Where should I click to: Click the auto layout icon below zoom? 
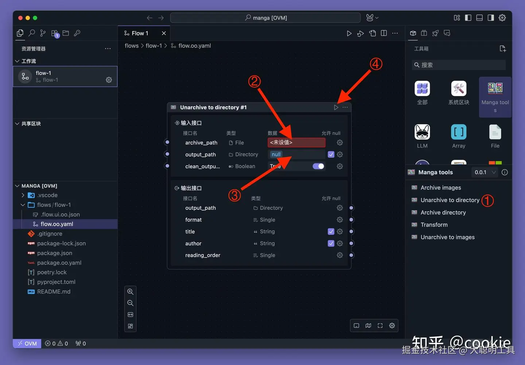(x=130, y=326)
